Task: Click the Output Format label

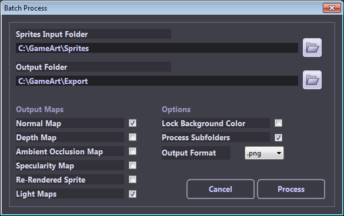Action: pos(196,153)
